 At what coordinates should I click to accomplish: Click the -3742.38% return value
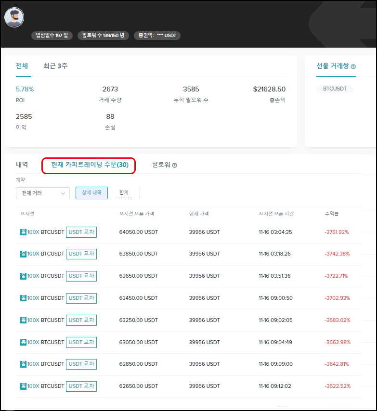pos(337,254)
